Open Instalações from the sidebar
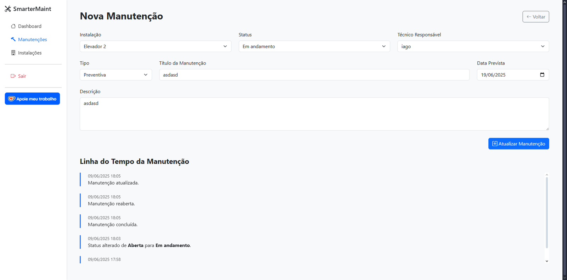The width and height of the screenshot is (567, 280). click(30, 53)
